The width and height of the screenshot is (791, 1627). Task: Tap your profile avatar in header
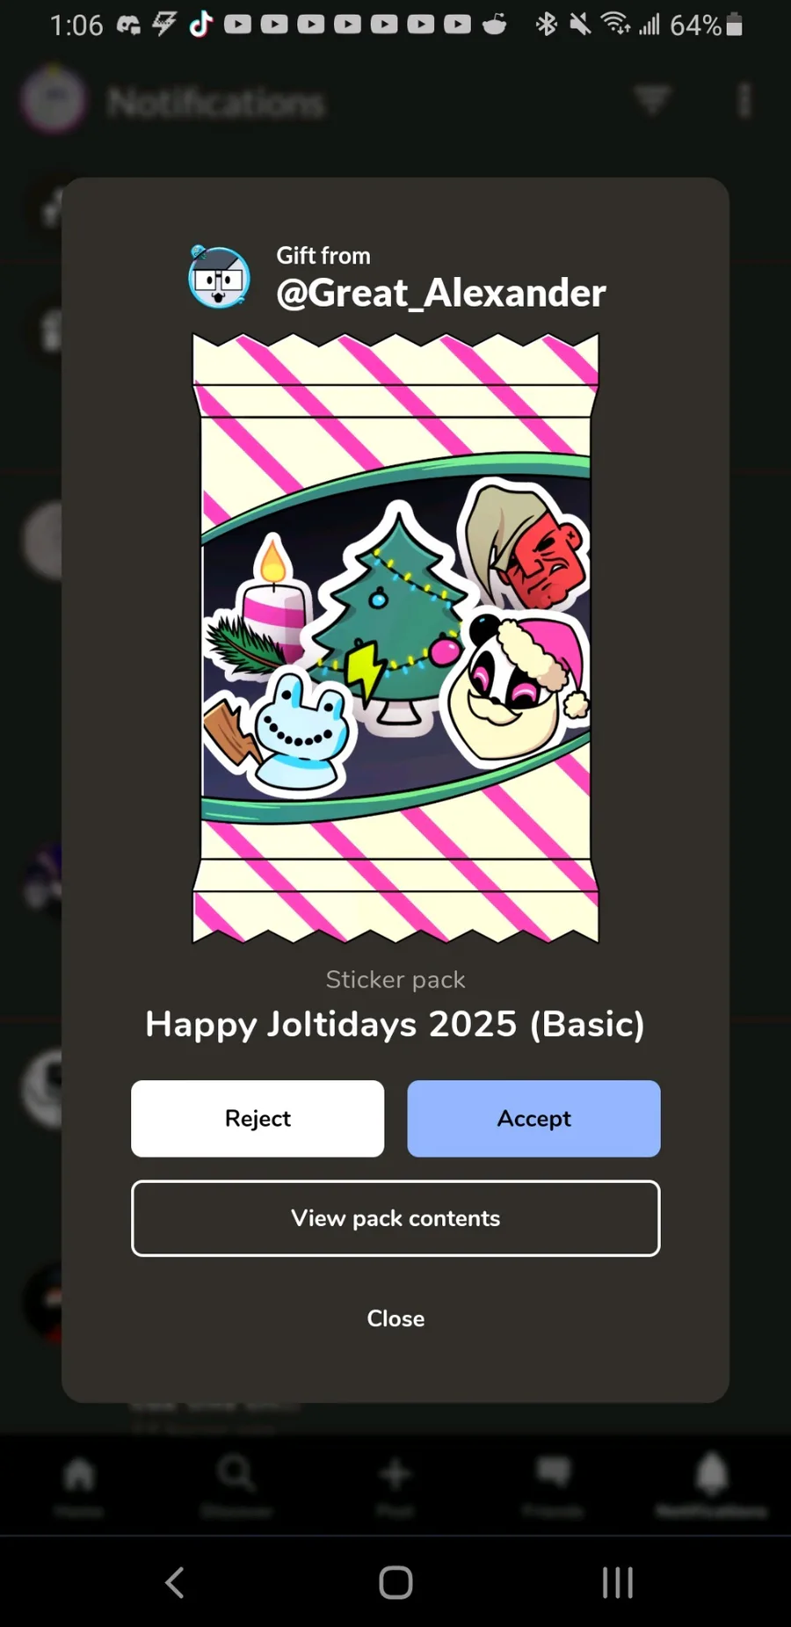54,99
